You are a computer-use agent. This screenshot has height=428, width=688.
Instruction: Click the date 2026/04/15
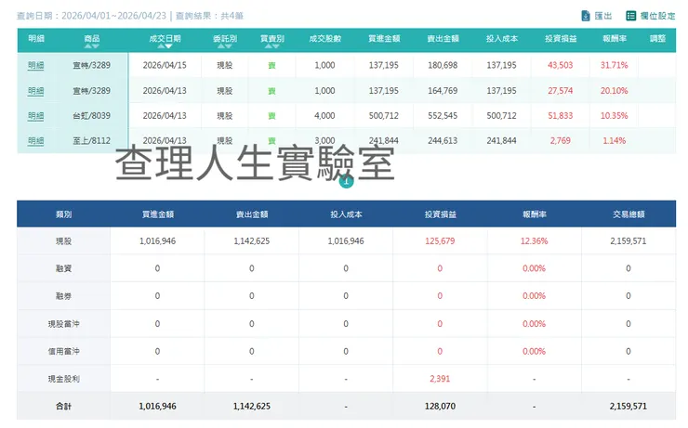tap(165, 65)
